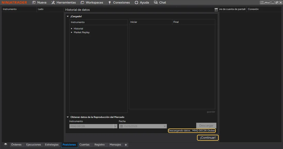Click the ¡Continuar! button

click(x=208, y=138)
